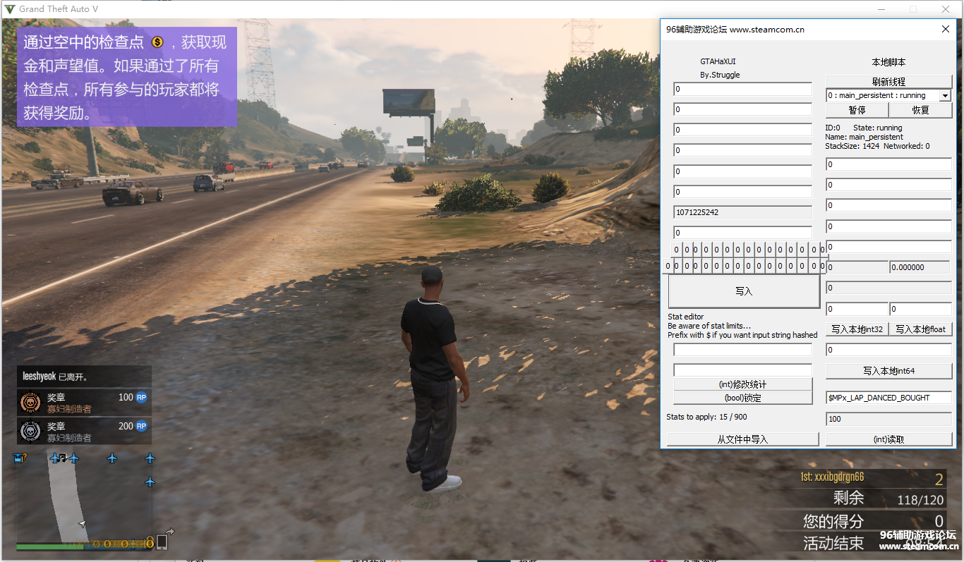The image size is (964, 562).
Task: Click the large 写入 write button
Action: point(744,291)
